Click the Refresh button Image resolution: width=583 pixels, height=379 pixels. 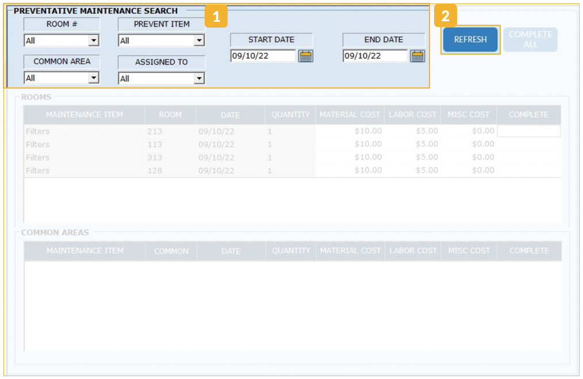pos(470,40)
